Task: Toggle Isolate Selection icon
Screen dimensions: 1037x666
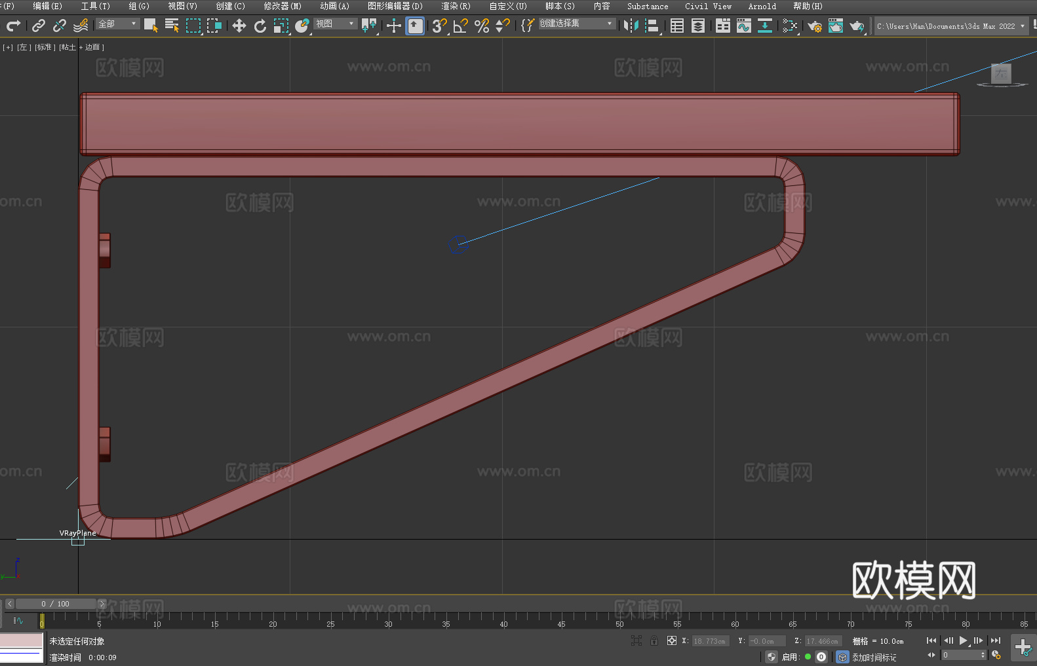Action: click(636, 641)
